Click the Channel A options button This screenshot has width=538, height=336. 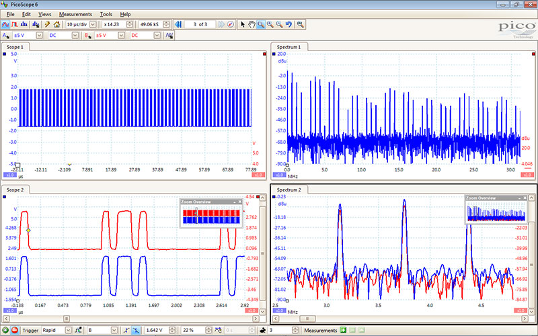tap(6, 35)
